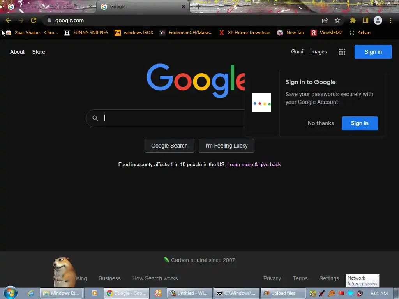399x299 pixels.
Task: Open the FUNNY SNIPPIES bookmark
Action: pyautogui.click(x=86, y=33)
